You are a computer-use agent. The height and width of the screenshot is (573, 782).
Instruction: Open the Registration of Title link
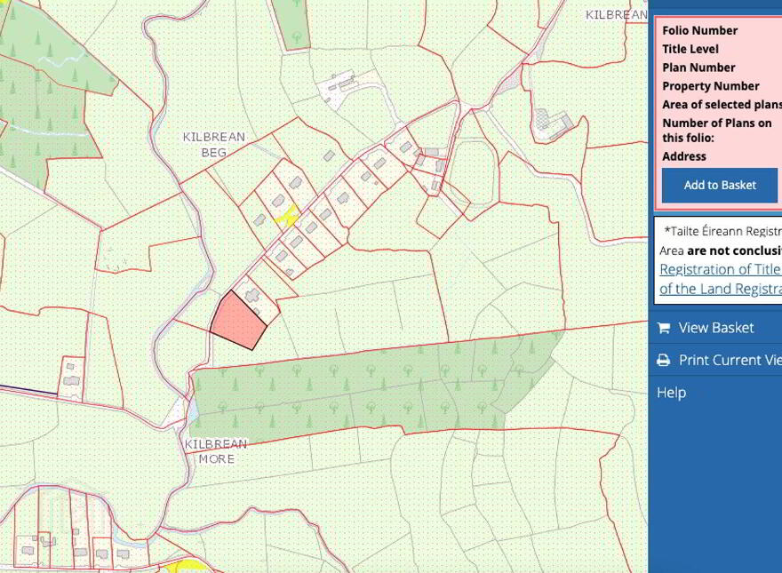720,269
